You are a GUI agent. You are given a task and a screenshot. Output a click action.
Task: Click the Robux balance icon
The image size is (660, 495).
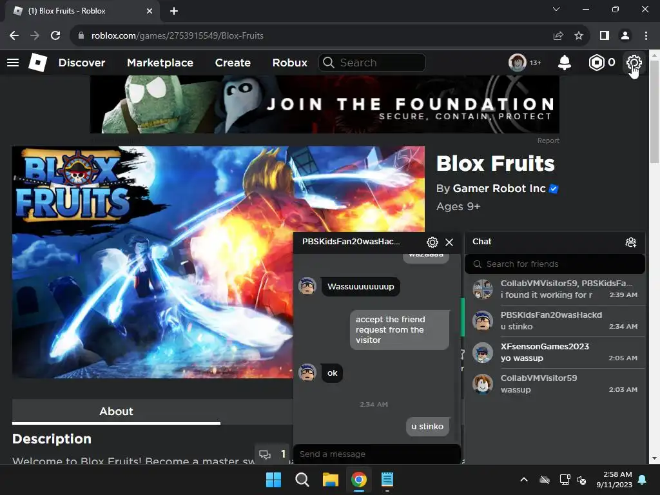pos(596,63)
